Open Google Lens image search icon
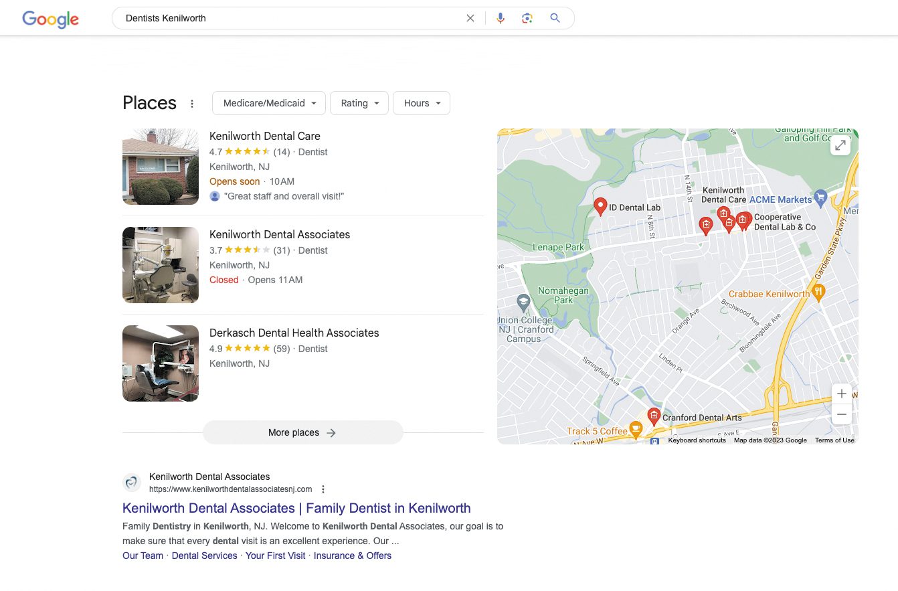 pyautogui.click(x=527, y=18)
